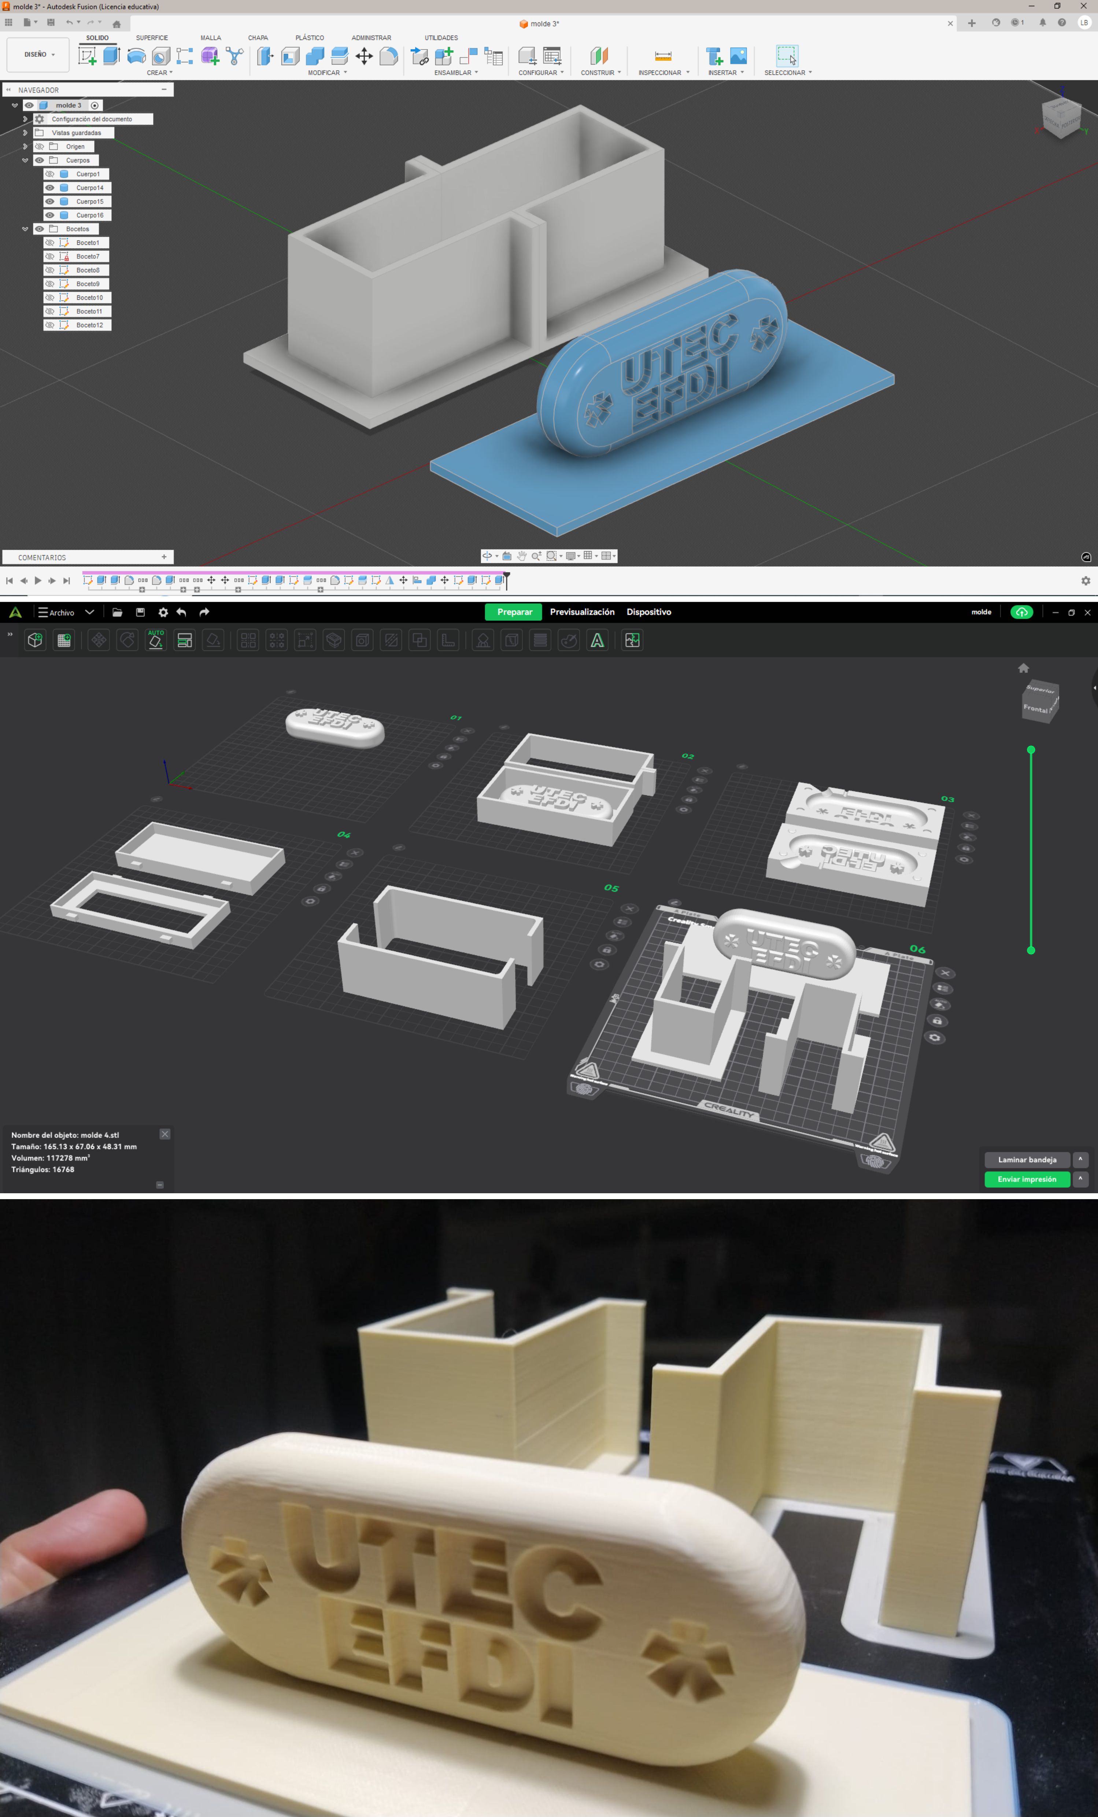Open the DISEÑO workspace dropdown
This screenshot has height=1817, width=1098.
(x=38, y=55)
